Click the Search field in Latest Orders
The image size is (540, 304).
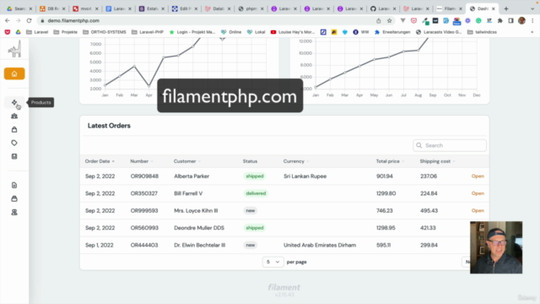(x=450, y=145)
